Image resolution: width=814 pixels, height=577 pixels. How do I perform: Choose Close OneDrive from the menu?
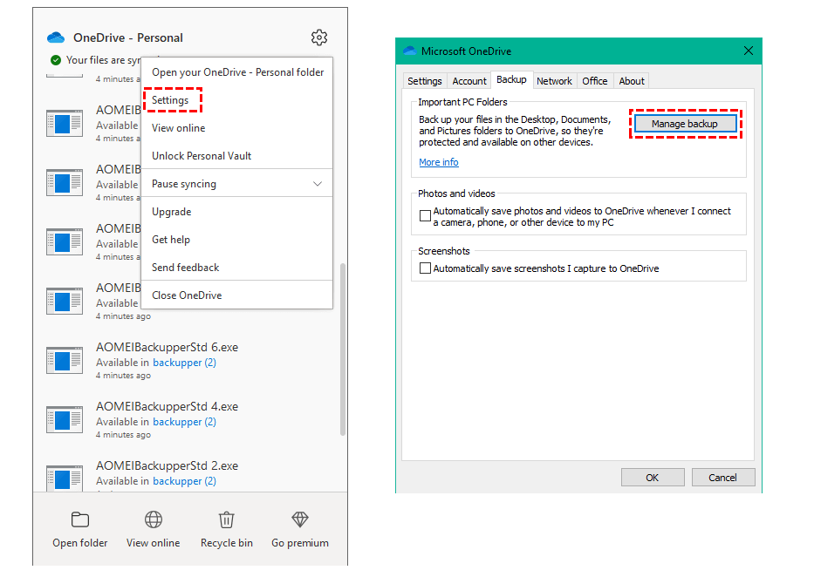(237, 295)
